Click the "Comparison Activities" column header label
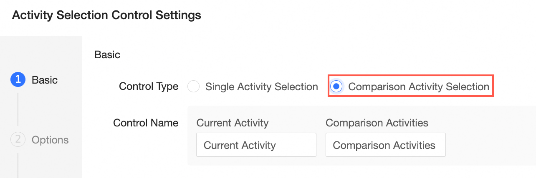Screen dimensions: 536x178 click(377, 123)
